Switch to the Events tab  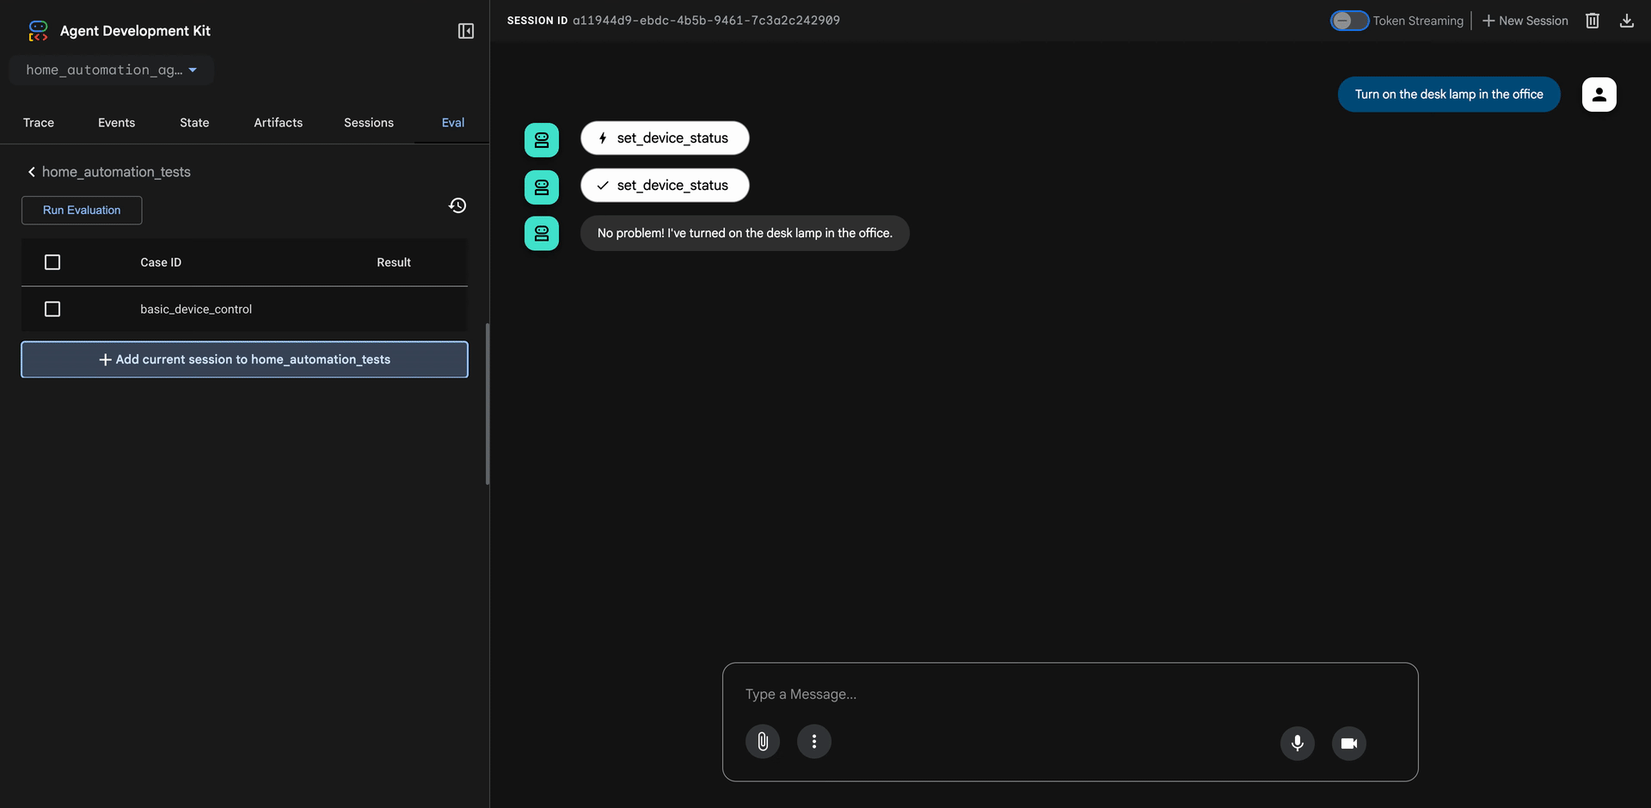coord(116,122)
